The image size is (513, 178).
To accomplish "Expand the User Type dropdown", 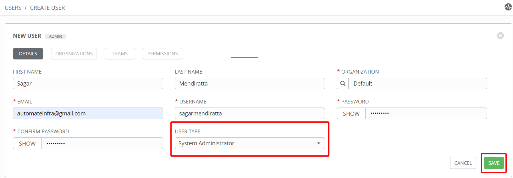I will 249,143.
